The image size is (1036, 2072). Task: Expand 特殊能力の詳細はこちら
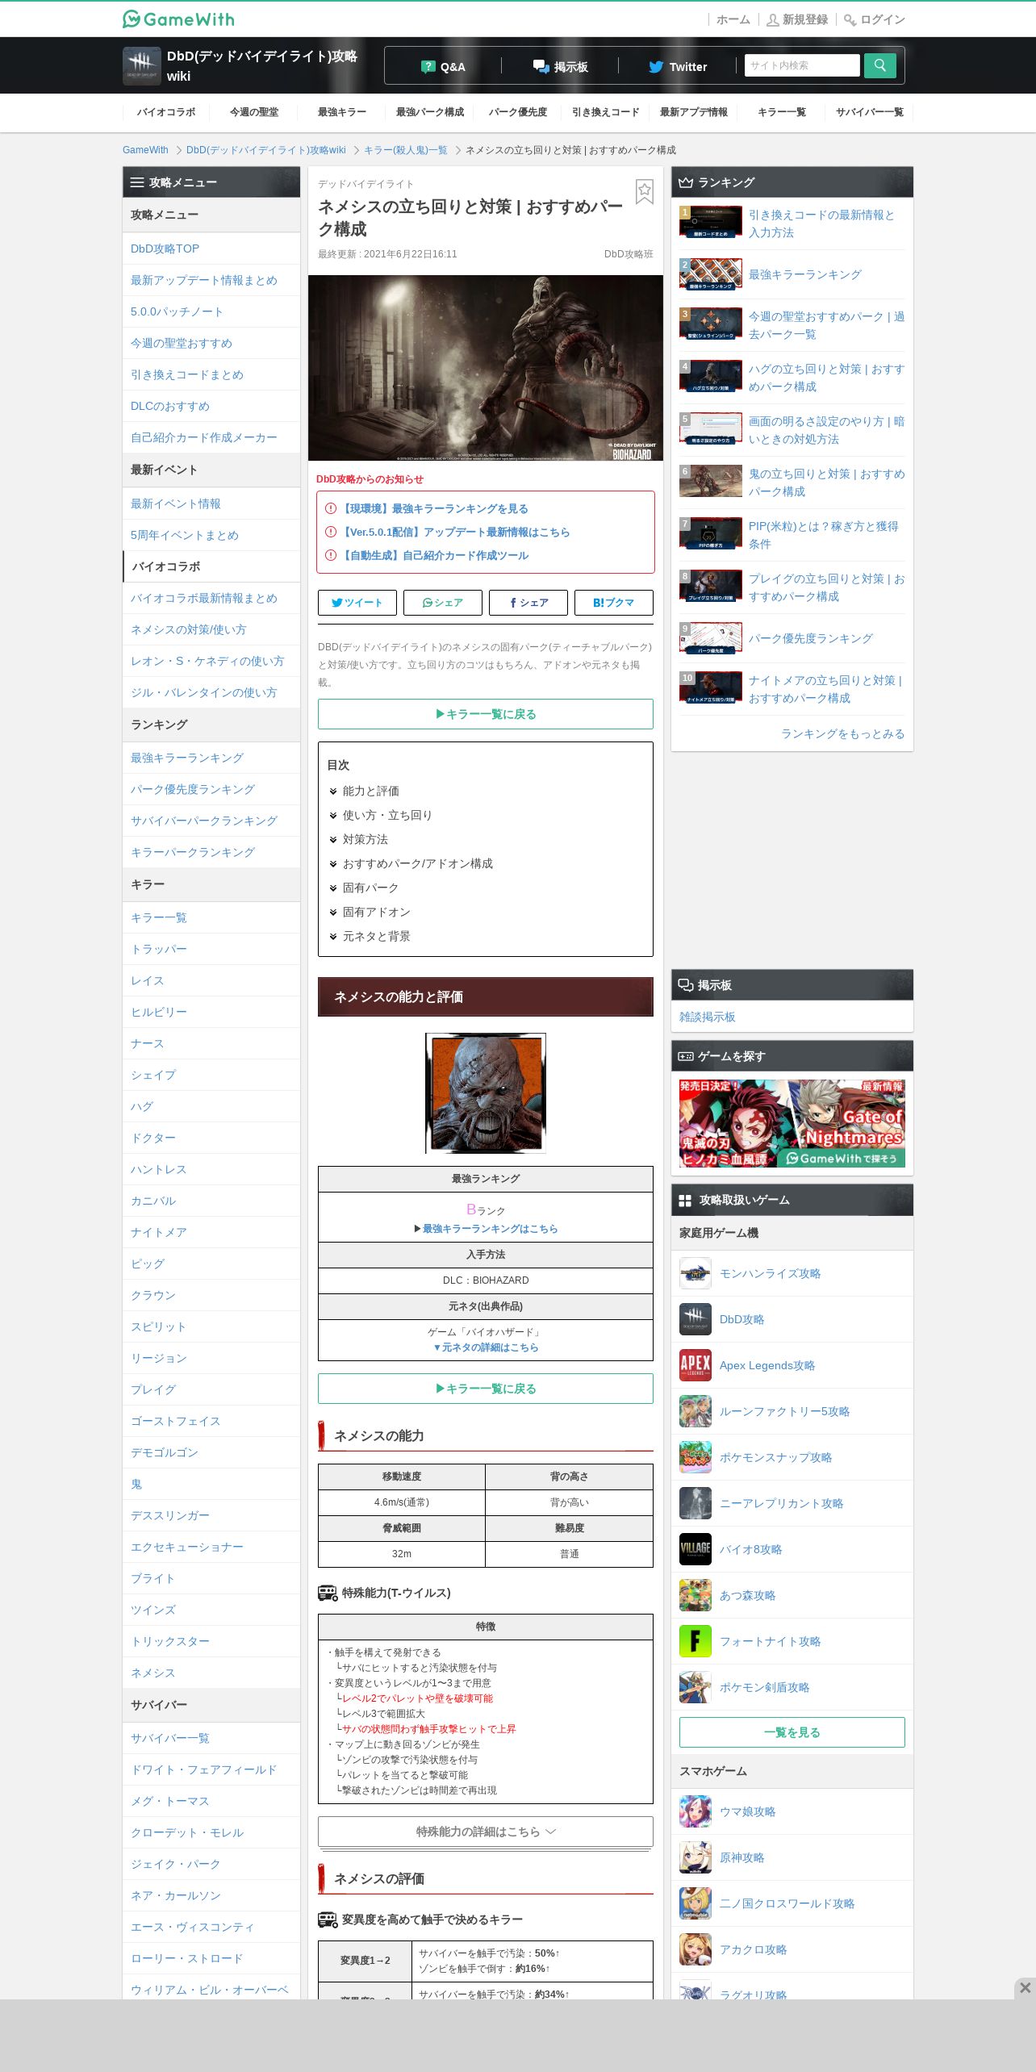pos(486,1832)
